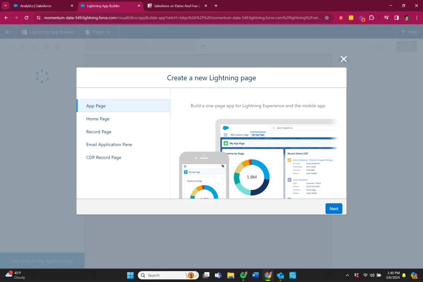Click the battery status icon
Image resolution: width=423 pixels, height=282 pixels.
click(379, 275)
